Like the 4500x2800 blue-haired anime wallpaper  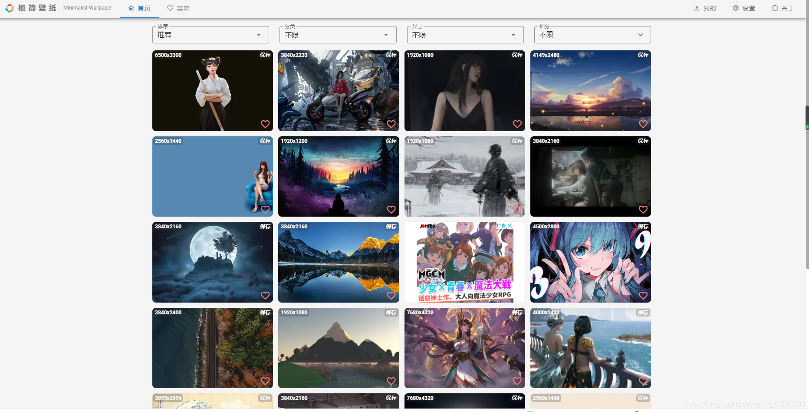643,296
